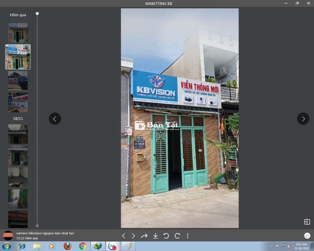Go to next image using toolbar arrow
Screen dimensions: 314x251
pyautogui.click(x=133, y=236)
